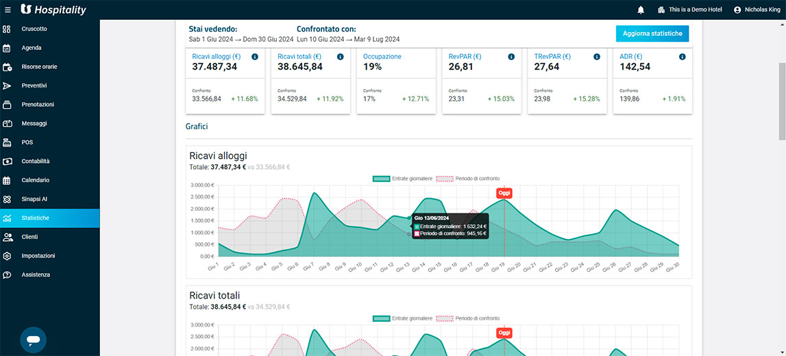Click info icon on Ricavi alloggi card

pos(255,57)
